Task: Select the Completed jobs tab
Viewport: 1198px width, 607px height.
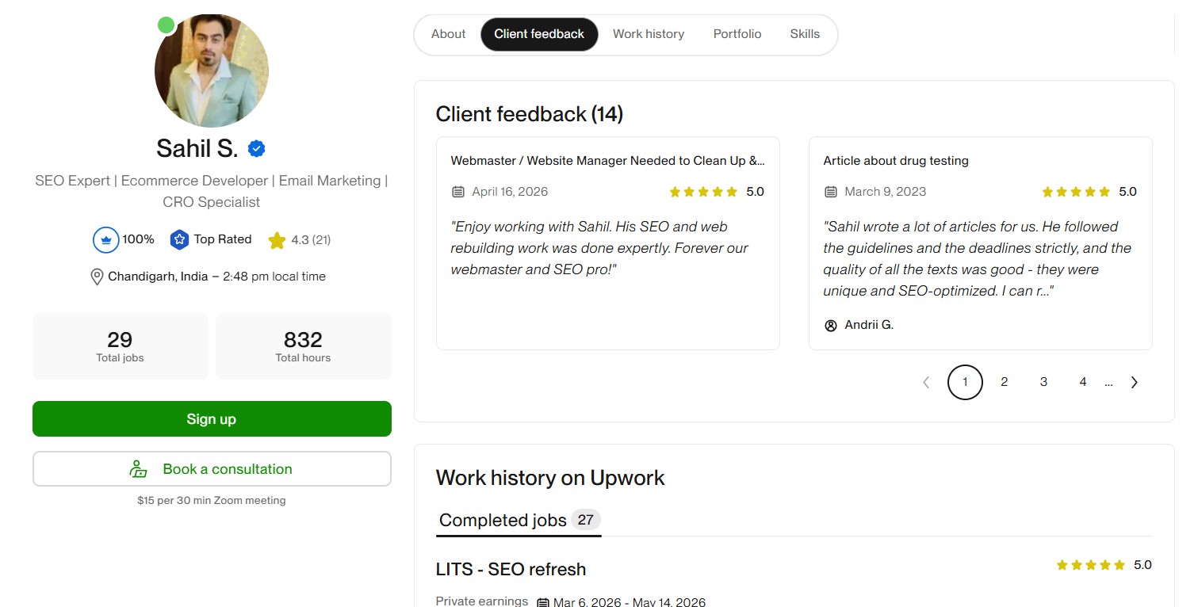Action: click(519, 521)
